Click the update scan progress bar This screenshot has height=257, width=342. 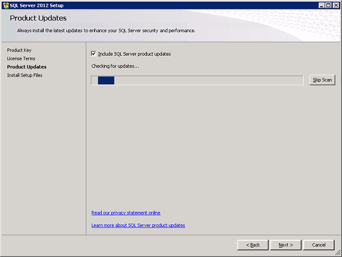tap(197, 80)
